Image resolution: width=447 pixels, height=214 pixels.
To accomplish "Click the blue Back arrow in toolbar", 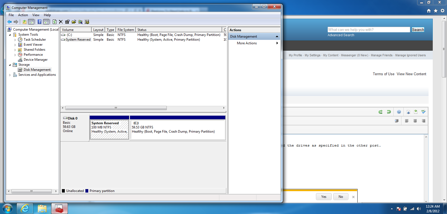I will [x=9, y=22].
